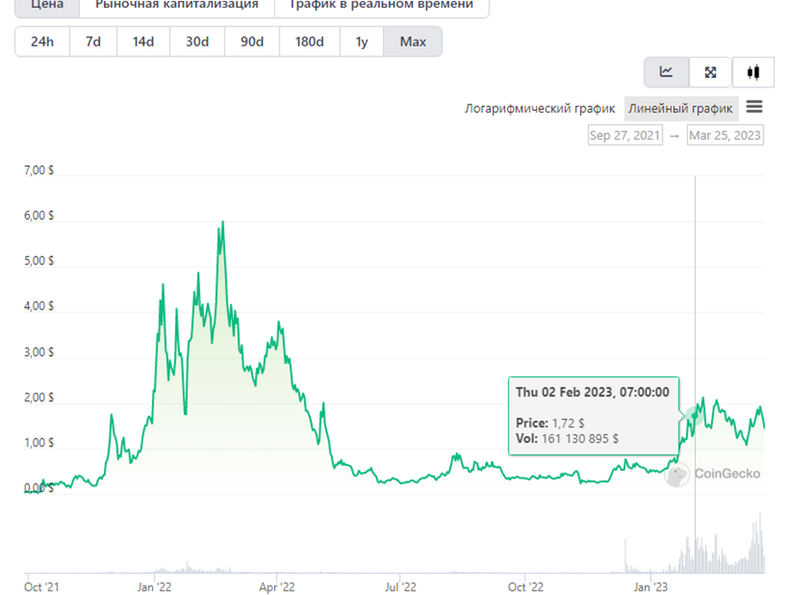789x595 pixels.
Task: Click the Jan '23 axis label
Action: (x=650, y=587)
